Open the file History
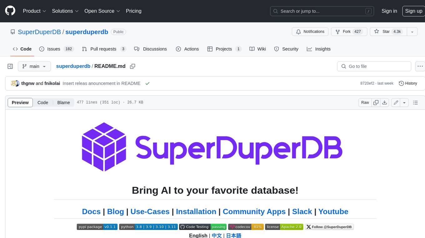425x238 pixels. [x=408, y=83]
